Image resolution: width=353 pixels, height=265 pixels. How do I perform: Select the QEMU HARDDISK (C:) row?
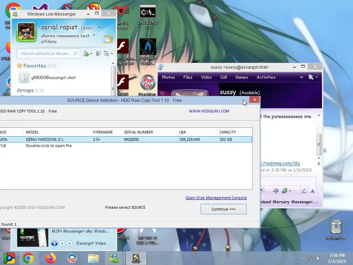(126, 139)
